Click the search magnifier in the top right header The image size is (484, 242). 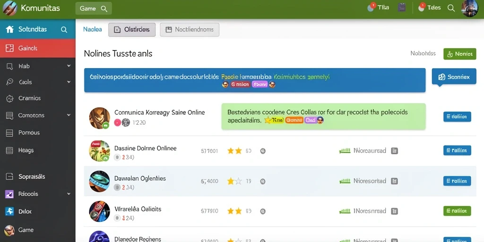(451, 9)
